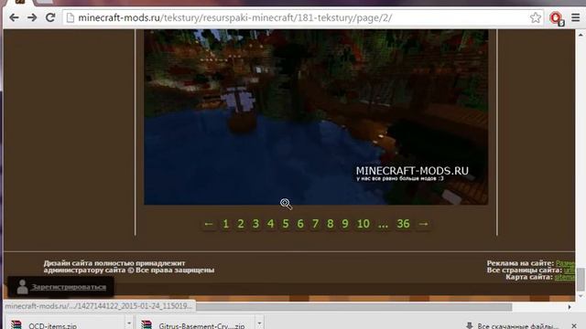
Task: Open the Opera-style red extension icon
Action: point(557,18)
